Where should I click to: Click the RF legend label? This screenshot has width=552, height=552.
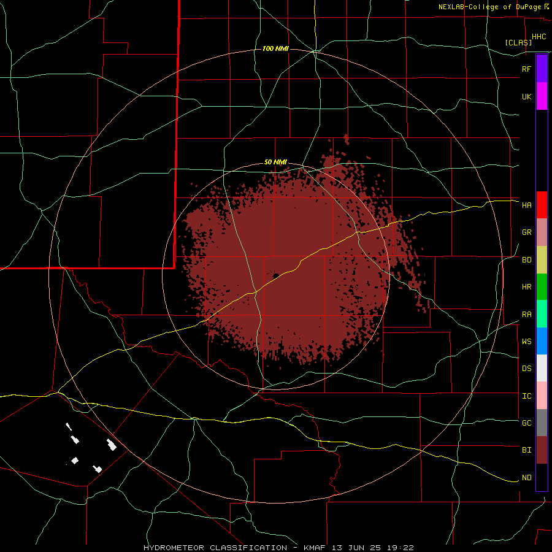tap(526, 69)
